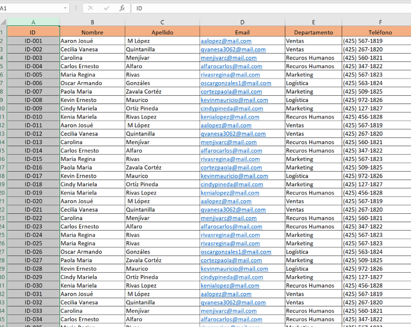The width and height of the screenshot is (411, 327).
Task: Select the ID header cell A1
Action: click(x=33, y=32)
